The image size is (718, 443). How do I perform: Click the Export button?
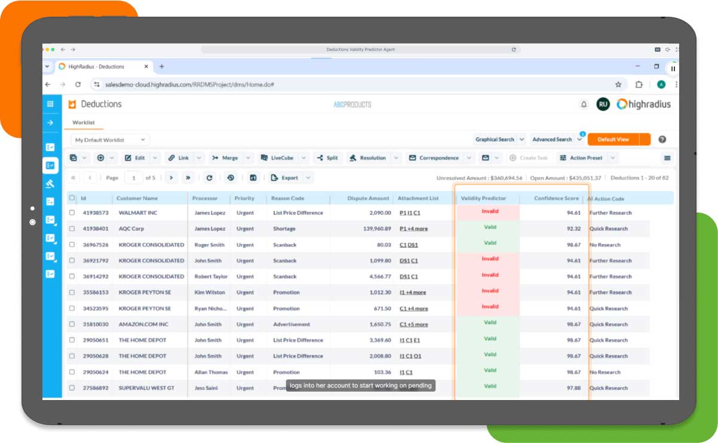point(284,178)
